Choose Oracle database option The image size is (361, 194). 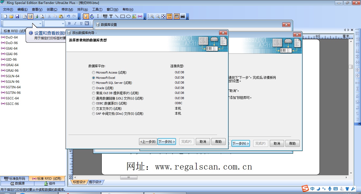[x=103, y=88]
